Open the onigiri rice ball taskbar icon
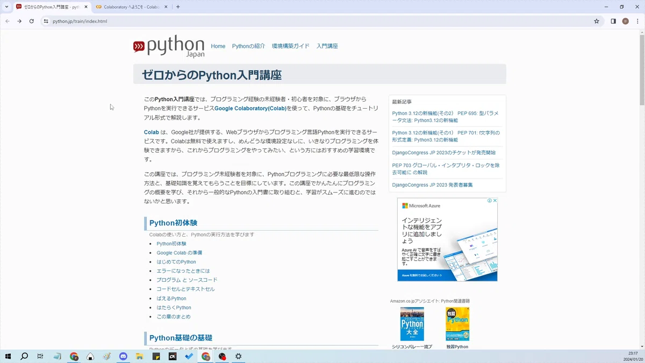 [x=90, y=356]
